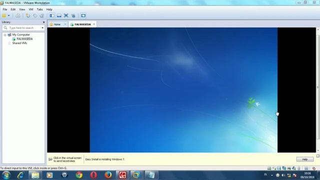Open Firefox from taskbar
The image size is (320, 180).
click(108, 175)
